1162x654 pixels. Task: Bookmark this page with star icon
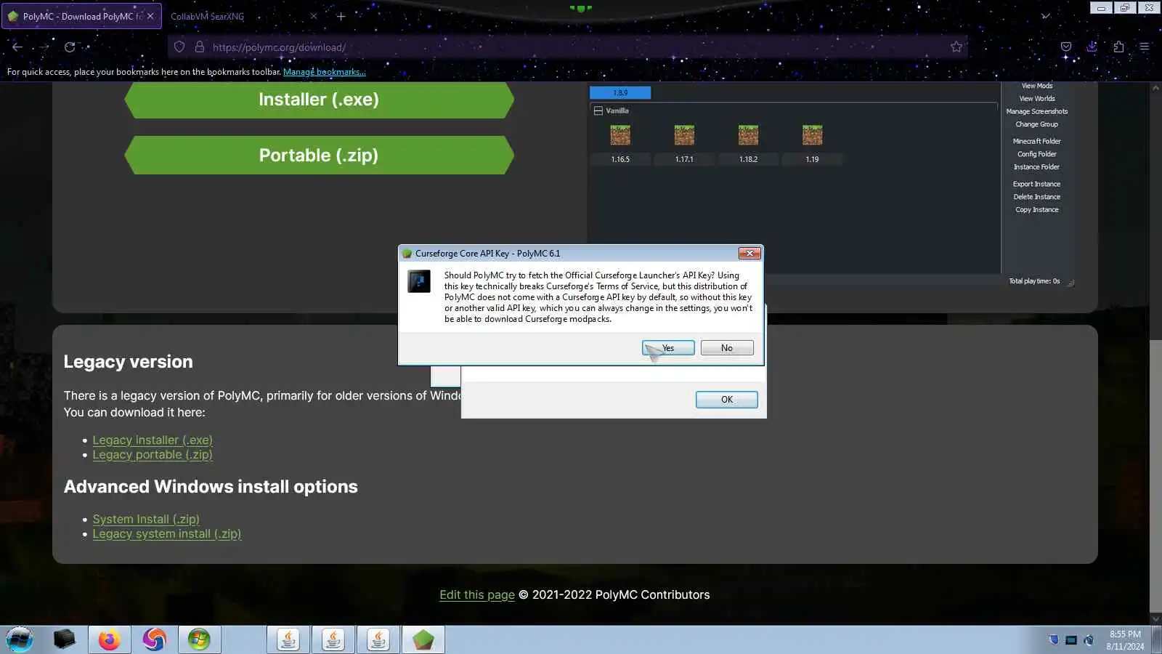click(x=956, y=47)
